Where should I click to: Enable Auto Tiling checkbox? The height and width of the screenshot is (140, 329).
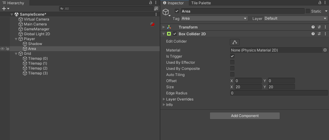point(232,74)
